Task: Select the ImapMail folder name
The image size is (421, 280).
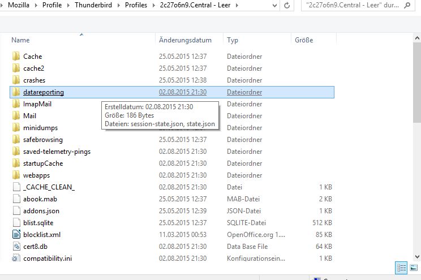Action: pos(37,104)
